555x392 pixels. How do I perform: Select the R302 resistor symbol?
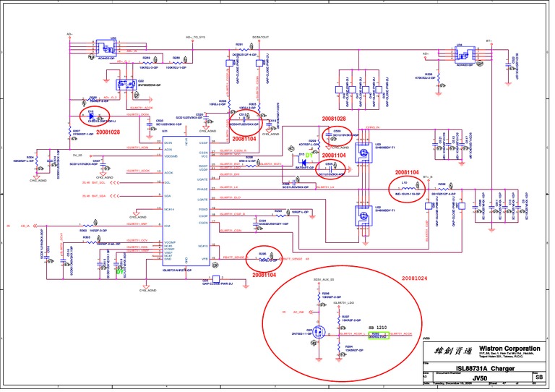(x=443, y=189)
